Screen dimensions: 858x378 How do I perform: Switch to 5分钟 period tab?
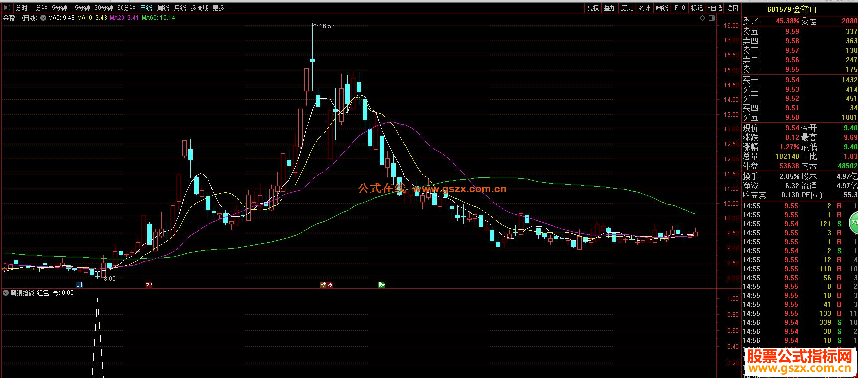pyautogui.click(x=59, y=8)
